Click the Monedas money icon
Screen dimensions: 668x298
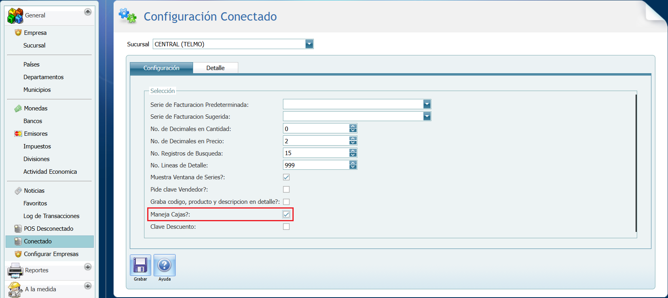pos(18,108)
